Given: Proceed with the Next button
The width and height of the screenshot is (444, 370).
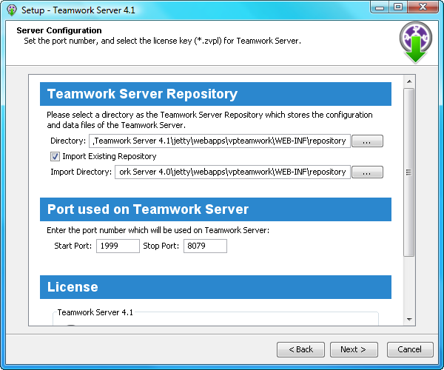Looking at the screenshot, I should coord(354,349).
